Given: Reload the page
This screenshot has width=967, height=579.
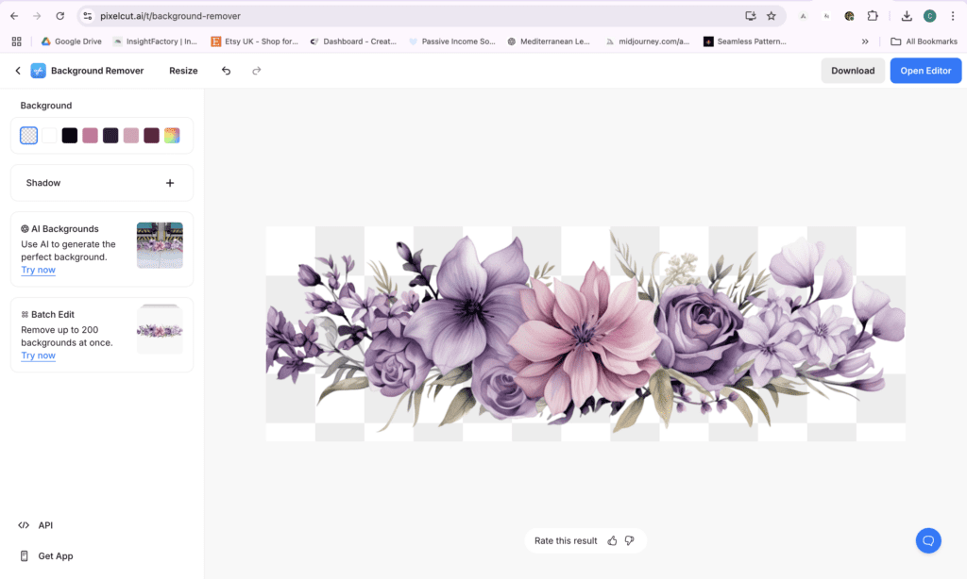Looking at the screenshot, I should pos(60,16).
